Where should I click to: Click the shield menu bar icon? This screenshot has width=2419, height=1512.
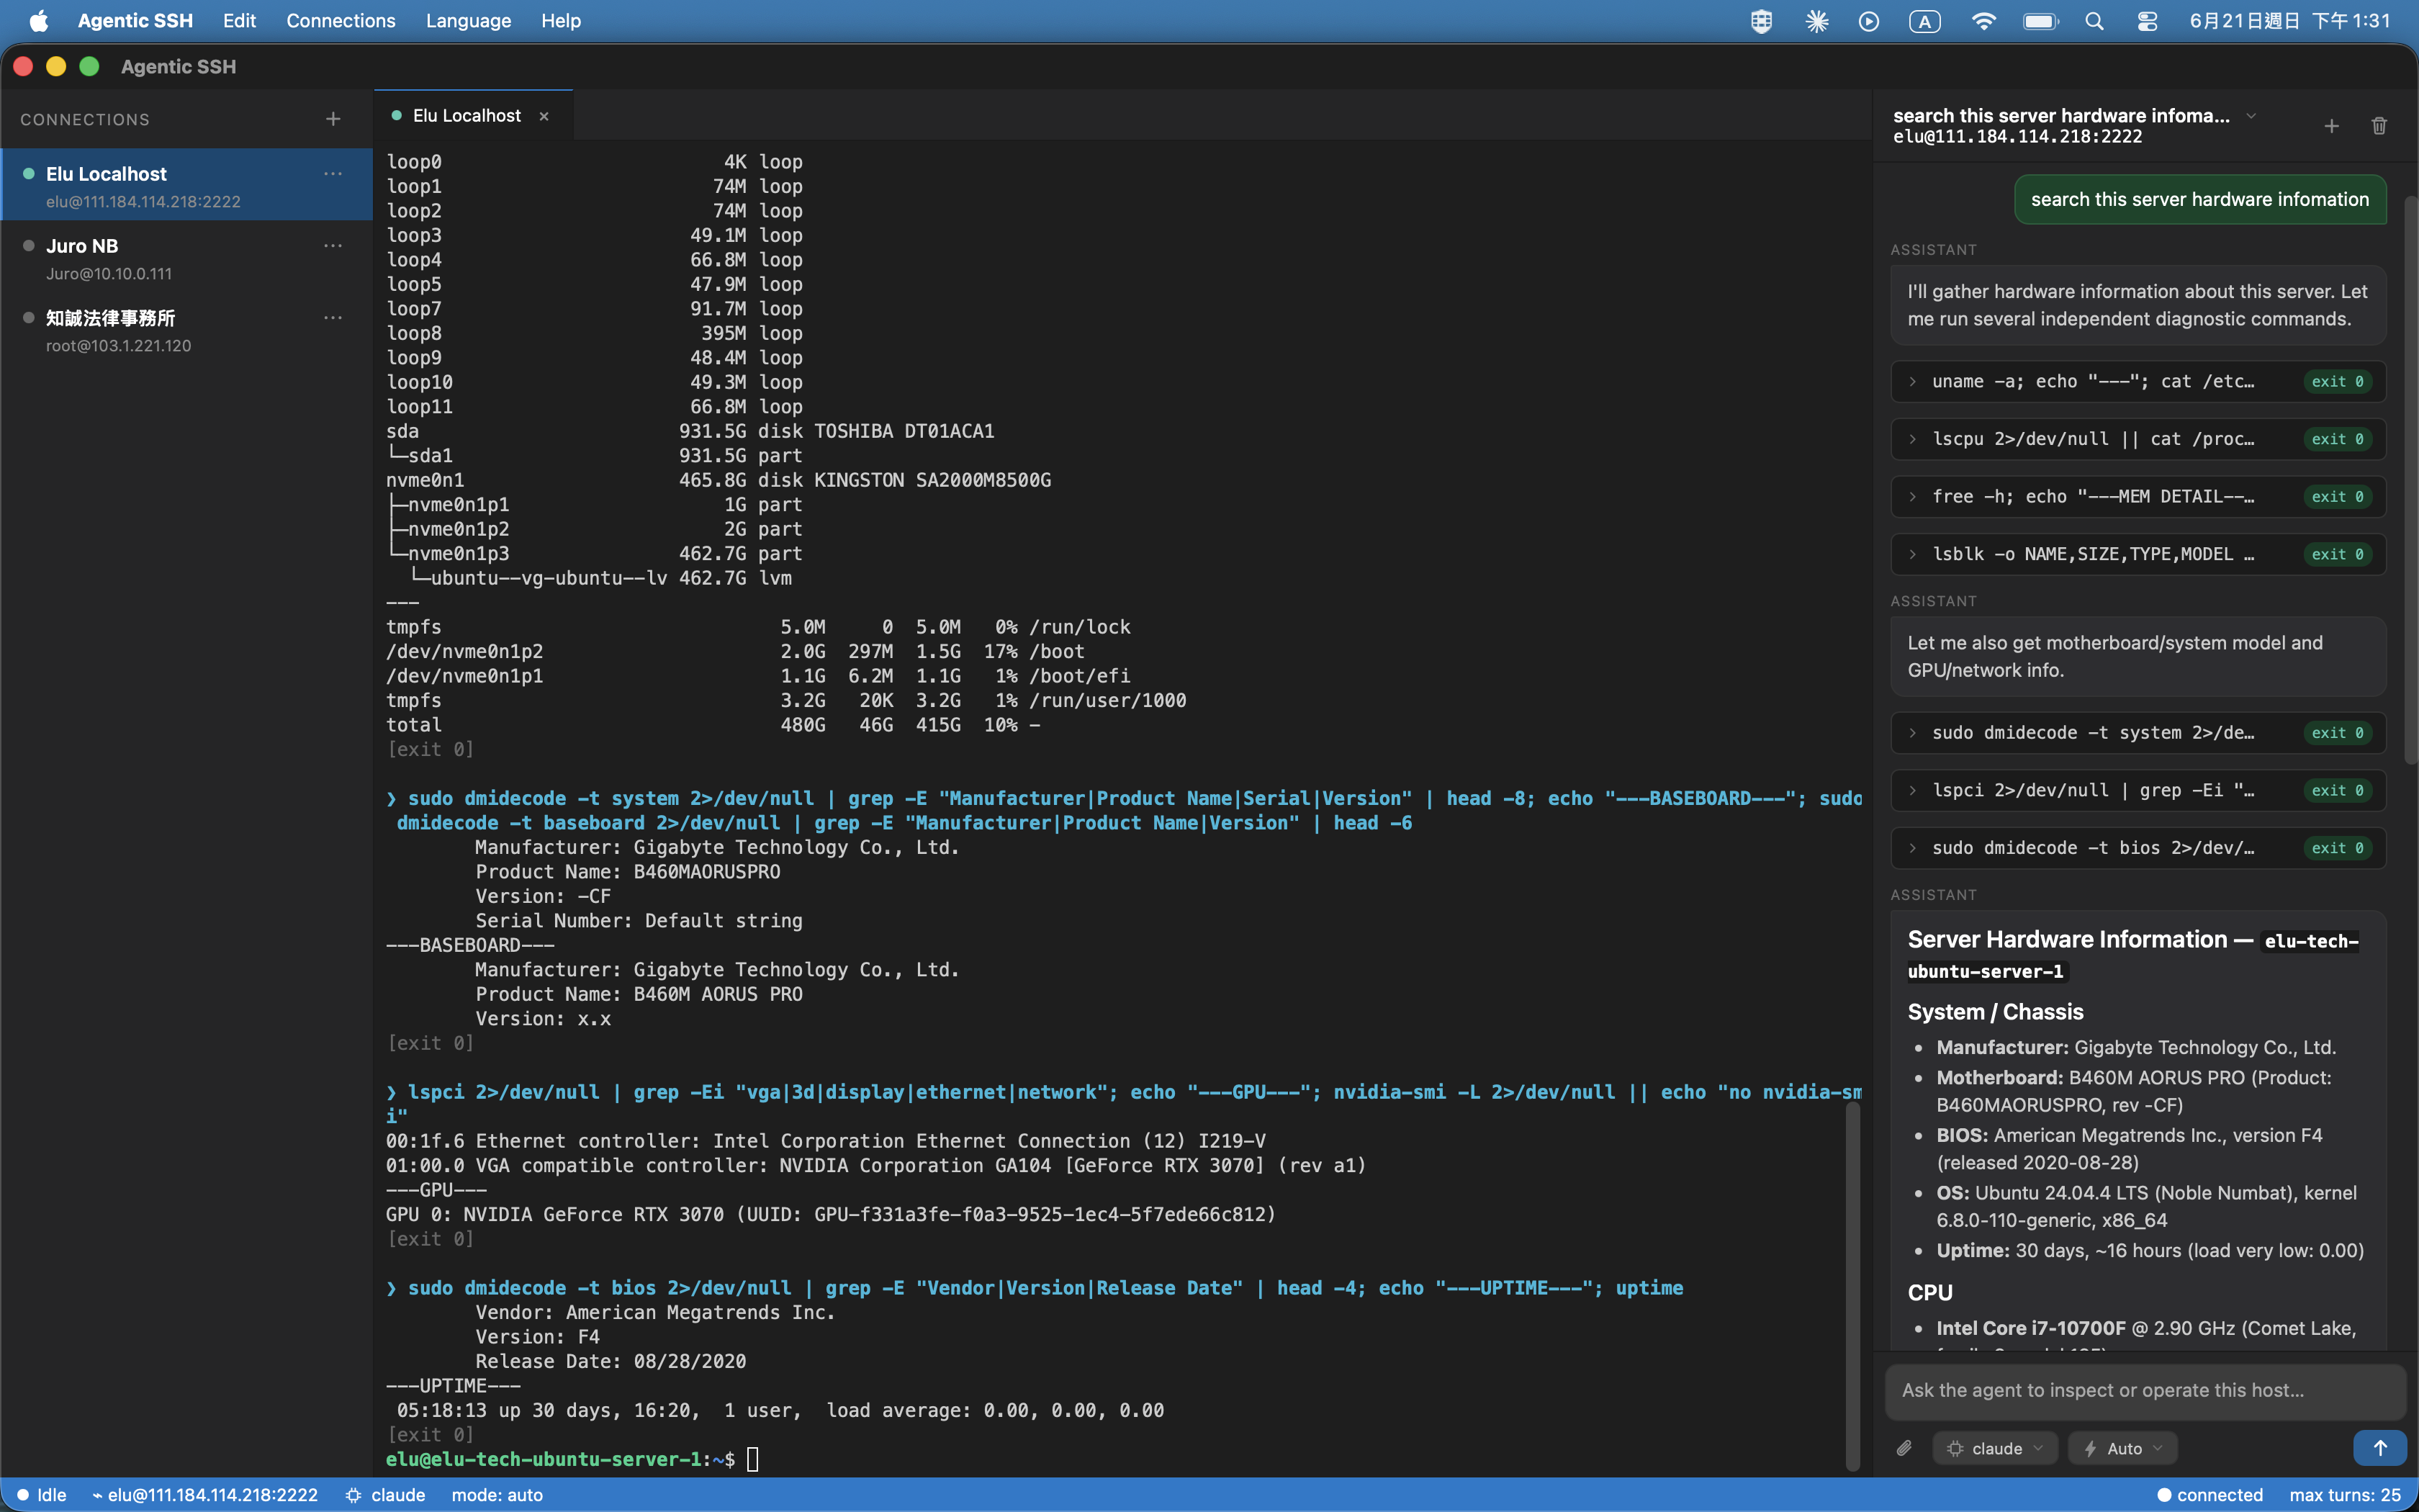[x=1761, y=20]
